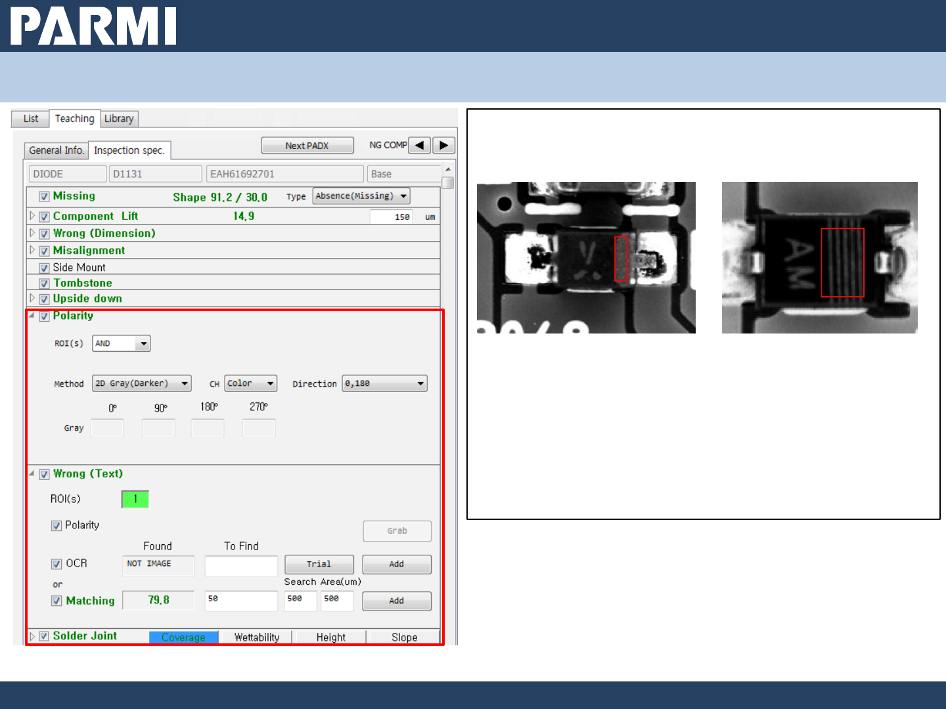Click the Gray 90° value field

pyautogui.click(x=158, y=428)
